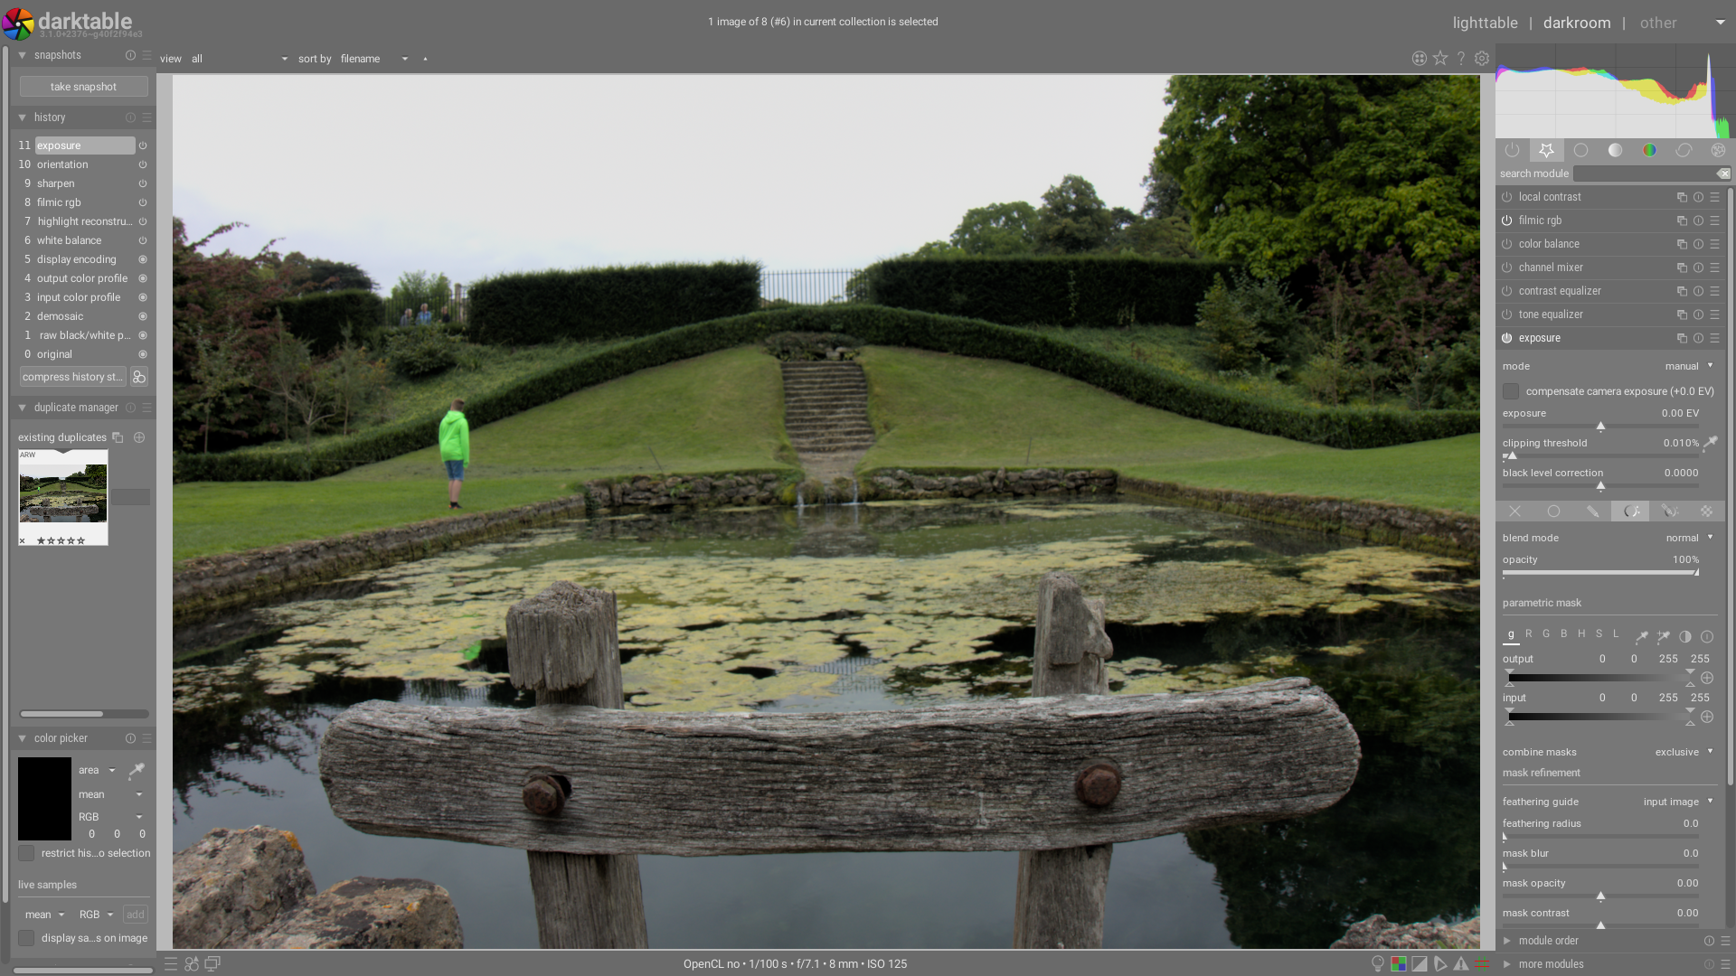The height and width of the screenshot is (976, 1736).
Task: Open quick presets menu icon
Action: [x=171, y=964]
